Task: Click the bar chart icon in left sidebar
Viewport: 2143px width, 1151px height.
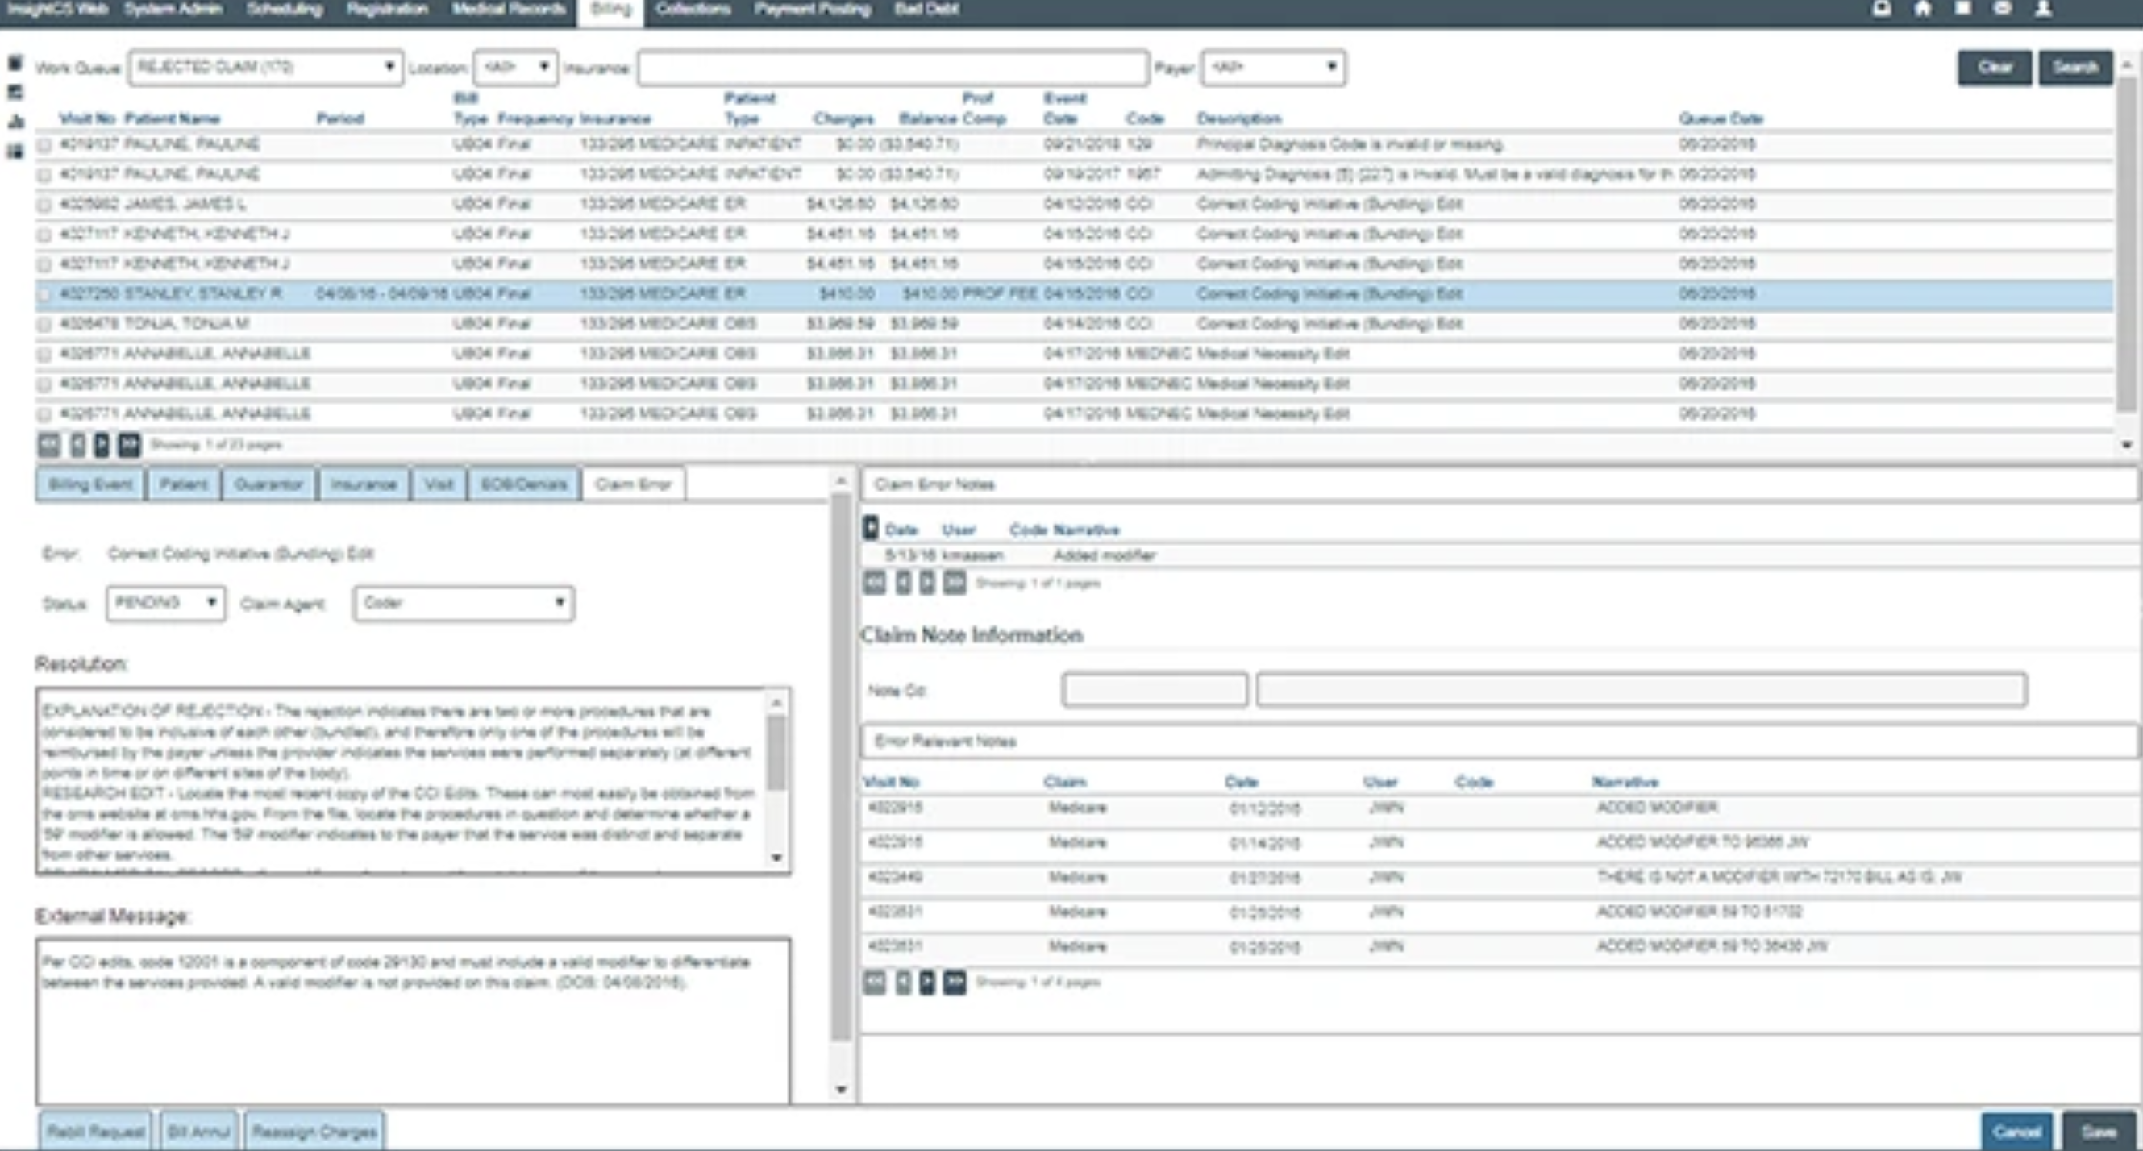Action: (15, 122)
